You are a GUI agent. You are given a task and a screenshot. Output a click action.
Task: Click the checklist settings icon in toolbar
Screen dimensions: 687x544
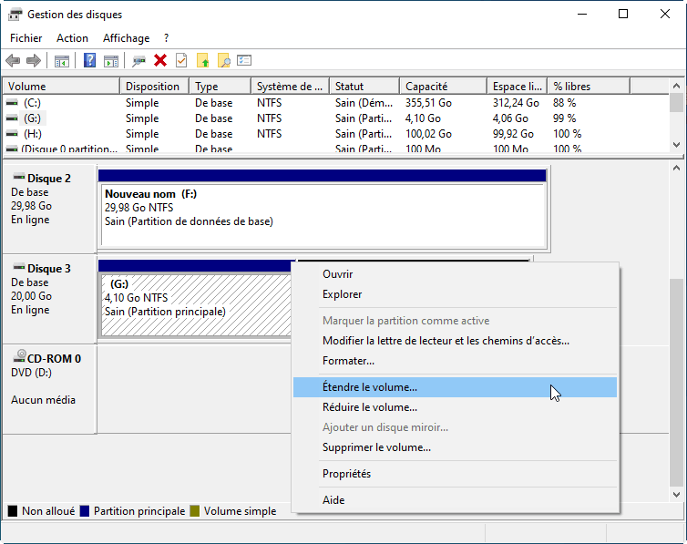[x=244, y=61]
